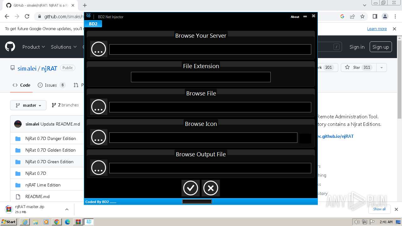Confirm injection with the checkmark button
This screenshot has width=402, height=226.
[x=191, y=188]
